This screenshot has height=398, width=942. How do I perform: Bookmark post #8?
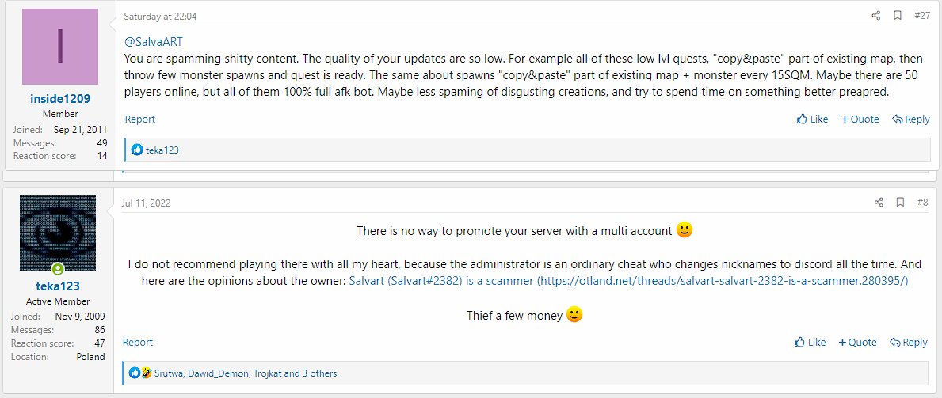(x=900, y=203)
